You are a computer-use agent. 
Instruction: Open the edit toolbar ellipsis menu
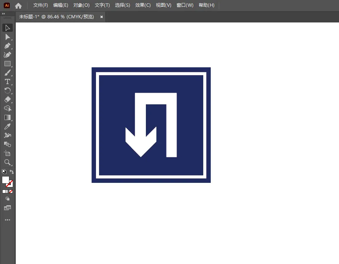7,220
